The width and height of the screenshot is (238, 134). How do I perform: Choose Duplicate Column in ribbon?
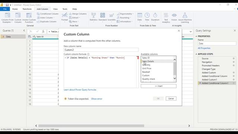pos(46,22)
